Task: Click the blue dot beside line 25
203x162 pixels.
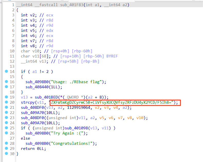Action: [x=6, y=128]
